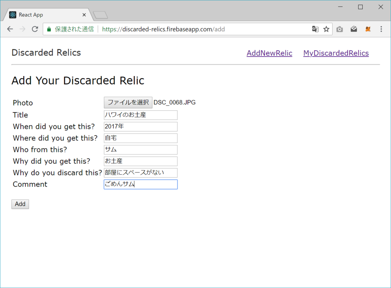Viewport: 391px width, 288px height.
Task: Click the Comment input field
Action: pos(141,184)
